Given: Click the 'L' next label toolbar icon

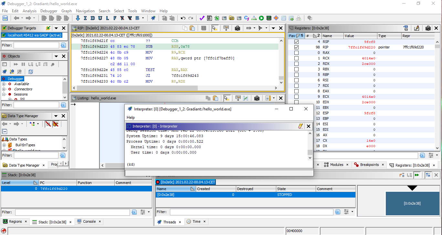Looking at the screenshot, I should pyautogui.click(x=108, y=18).
